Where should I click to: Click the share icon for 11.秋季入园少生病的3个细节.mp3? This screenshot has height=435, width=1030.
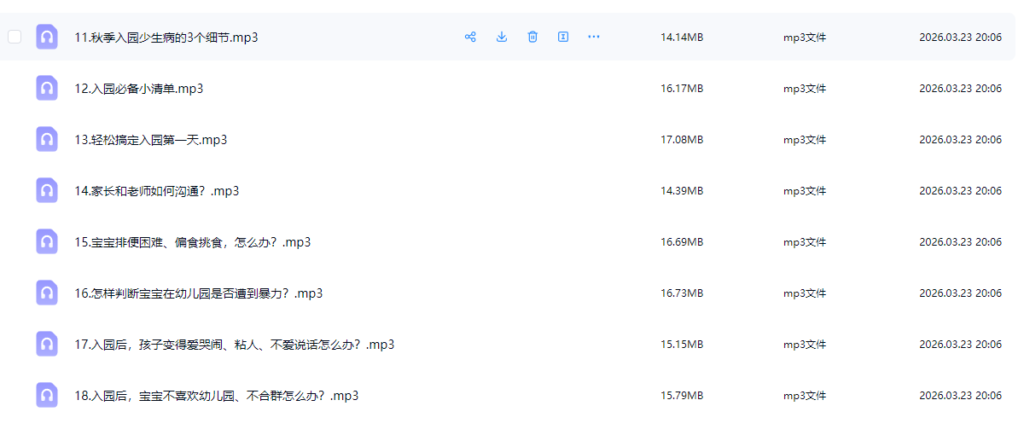470,37
